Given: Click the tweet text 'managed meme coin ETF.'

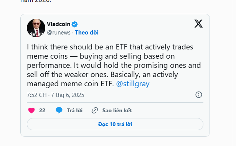Looking at the screenshot, I should tap(71, 84).
